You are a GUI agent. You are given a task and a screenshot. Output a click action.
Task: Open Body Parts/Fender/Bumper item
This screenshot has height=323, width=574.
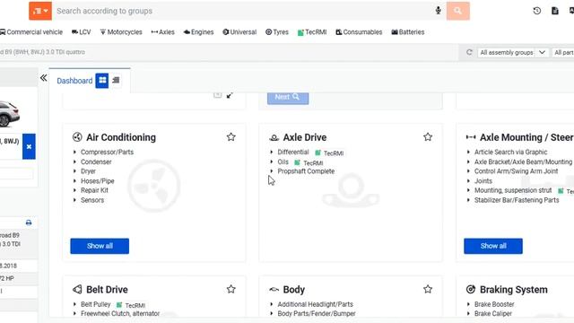point(317,313)
